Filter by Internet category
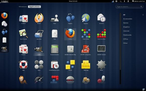The image size is (146, 91). point(126,31)
